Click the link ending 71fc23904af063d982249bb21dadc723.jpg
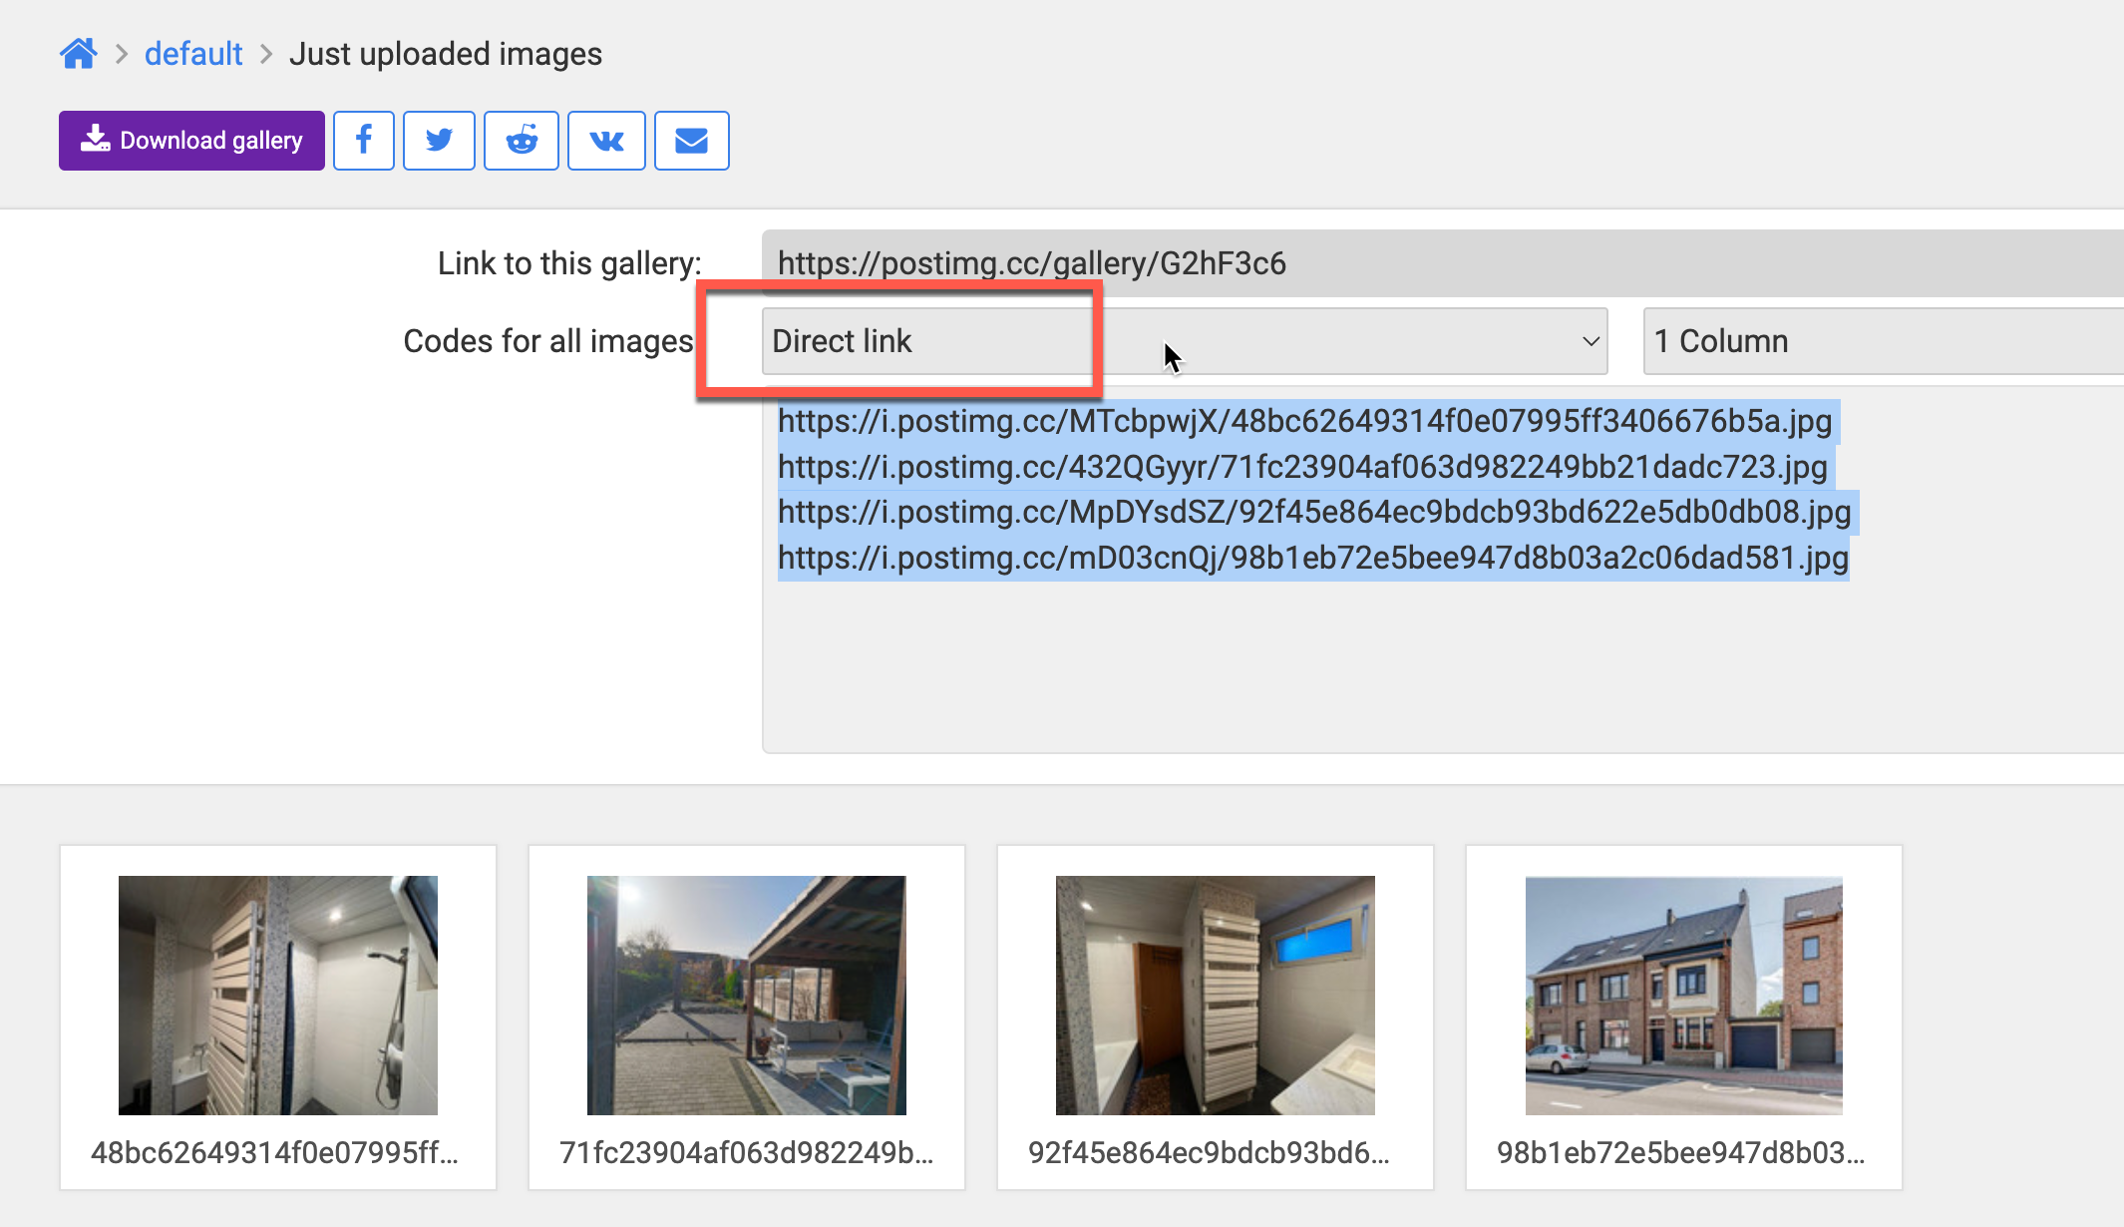 coord(1302,467)
